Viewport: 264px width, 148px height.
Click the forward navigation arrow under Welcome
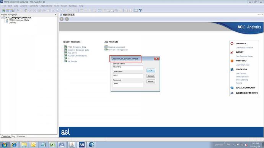coord(67,19)
